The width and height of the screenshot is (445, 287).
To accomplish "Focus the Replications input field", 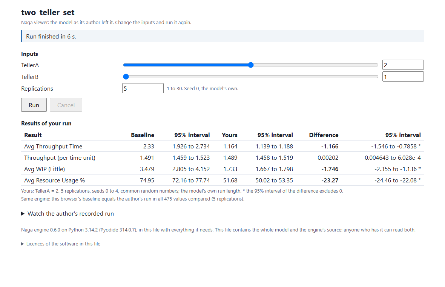I will [143, 88].
